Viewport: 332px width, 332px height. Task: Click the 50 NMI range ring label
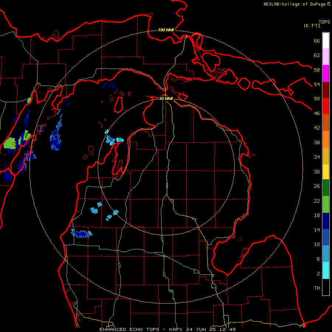(166, 98)
